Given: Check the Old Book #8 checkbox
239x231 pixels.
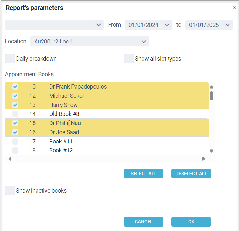Looking at the screenshot, I should pos(15,114).
